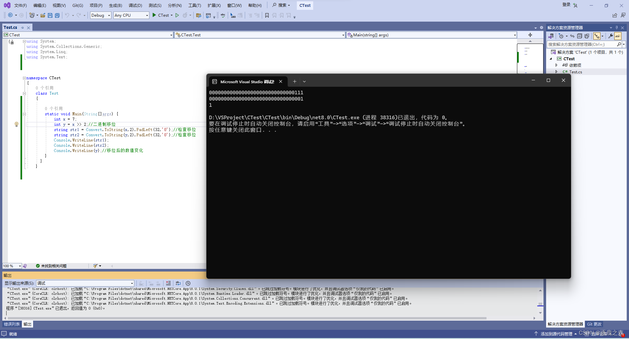Viewport: 629px width, 339px height.
Task: Toggle bookmark on the current line
Action: (x=267, y=15)
